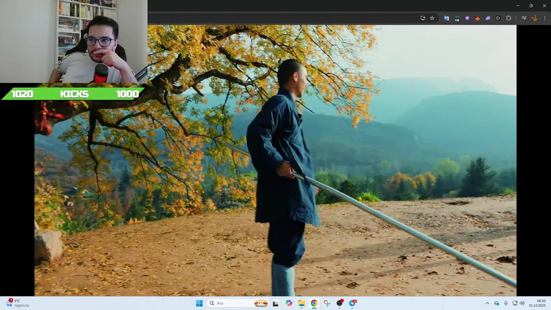This screenshot has height=310, width=551.
Task: Click the monk video to pause it
Action: pyautogui.click(x=275, y=161)
